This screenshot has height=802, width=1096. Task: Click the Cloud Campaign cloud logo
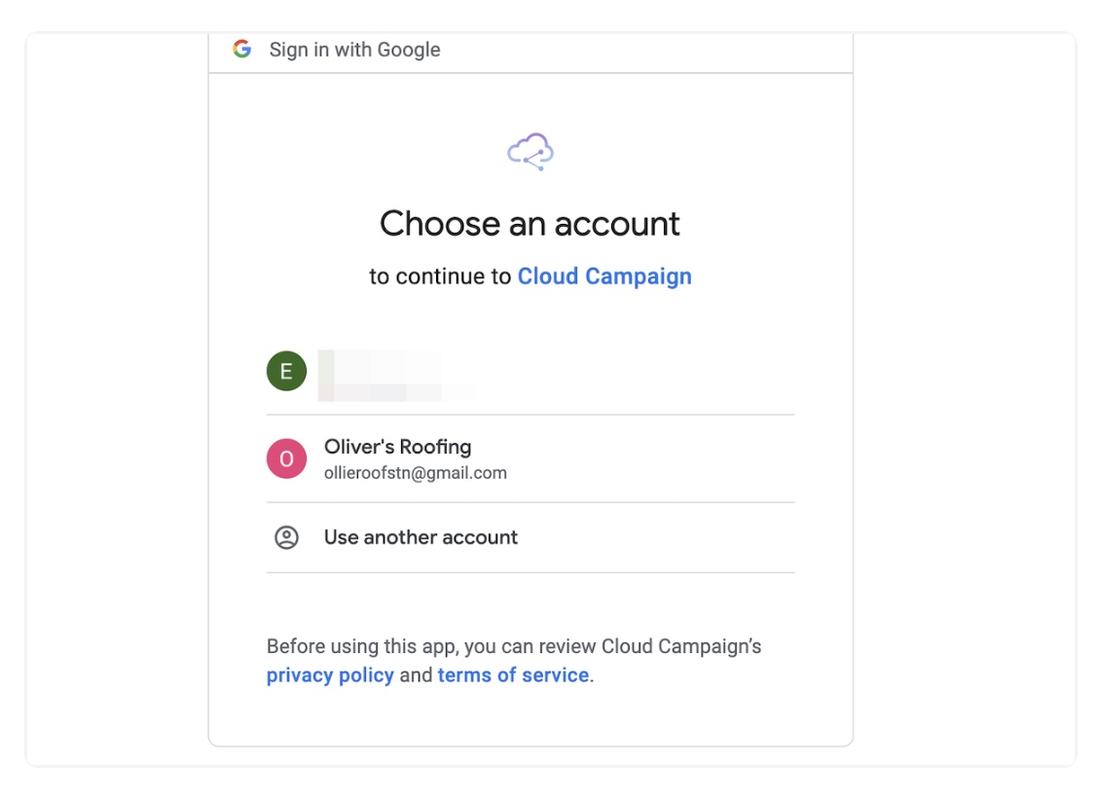[530, 152]
